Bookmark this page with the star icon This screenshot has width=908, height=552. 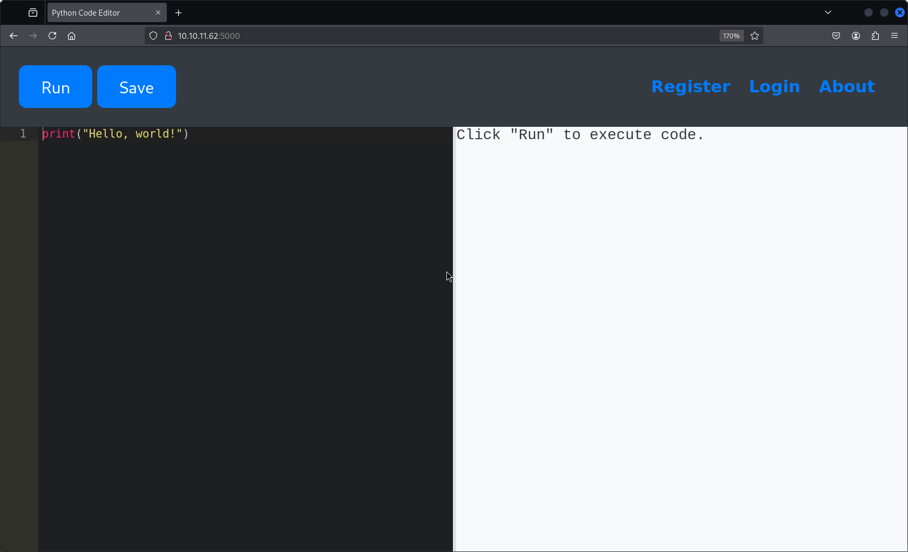(755, 36)
